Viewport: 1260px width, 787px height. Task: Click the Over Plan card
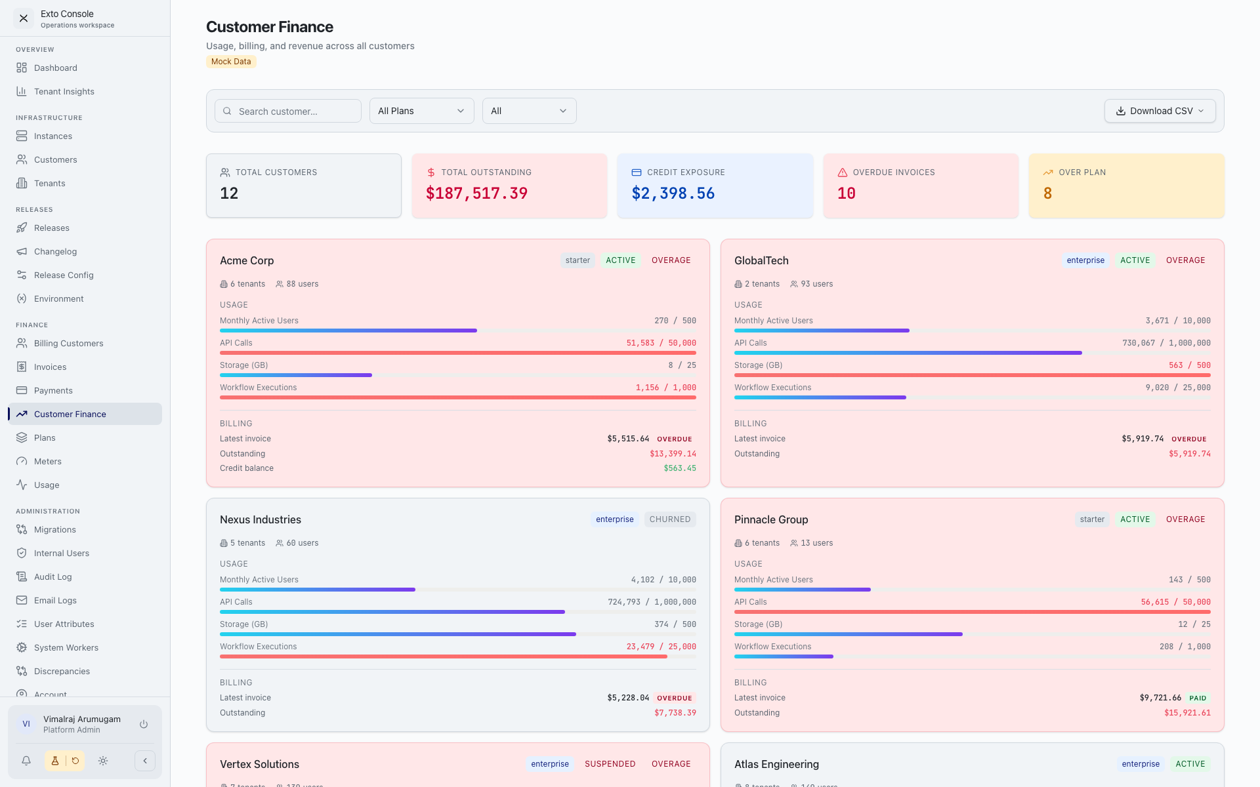pyautogui.click(x=1127, y=186)
